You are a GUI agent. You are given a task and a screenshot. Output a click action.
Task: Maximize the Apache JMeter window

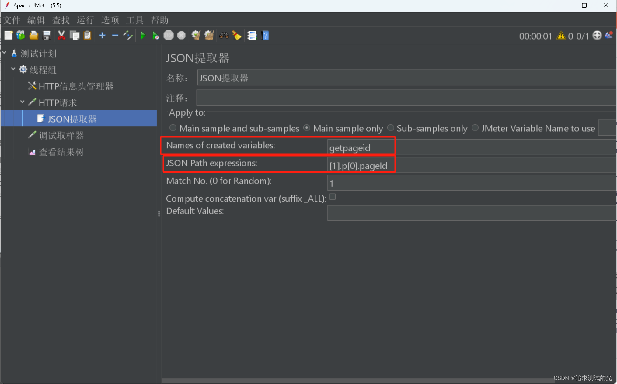pos(584,5)
